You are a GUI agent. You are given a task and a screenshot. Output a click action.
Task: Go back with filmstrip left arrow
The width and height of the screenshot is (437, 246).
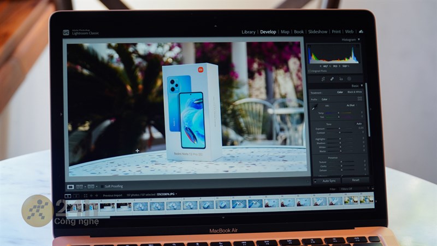point(91,196)
